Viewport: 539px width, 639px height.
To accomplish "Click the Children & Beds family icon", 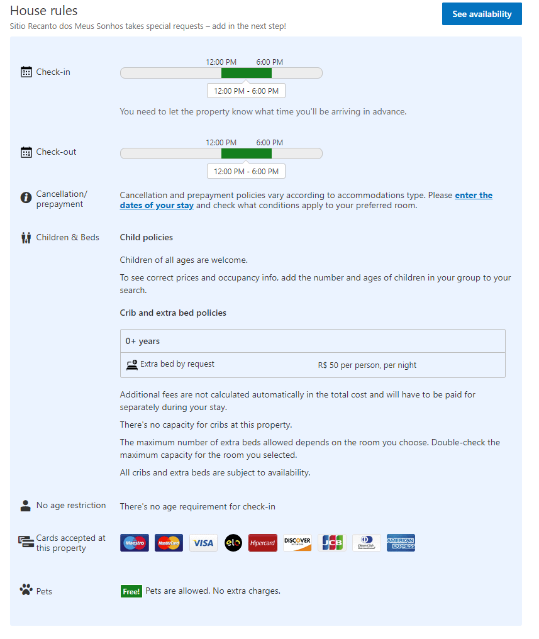I will (x=26, y=238).
